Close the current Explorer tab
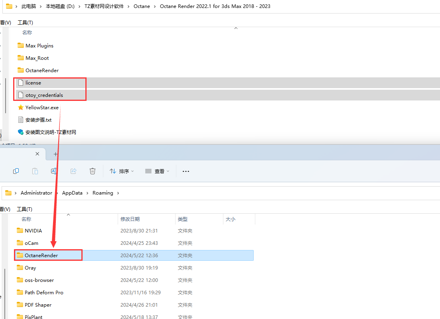Viewport: 440px width, 319px height. 37,154
